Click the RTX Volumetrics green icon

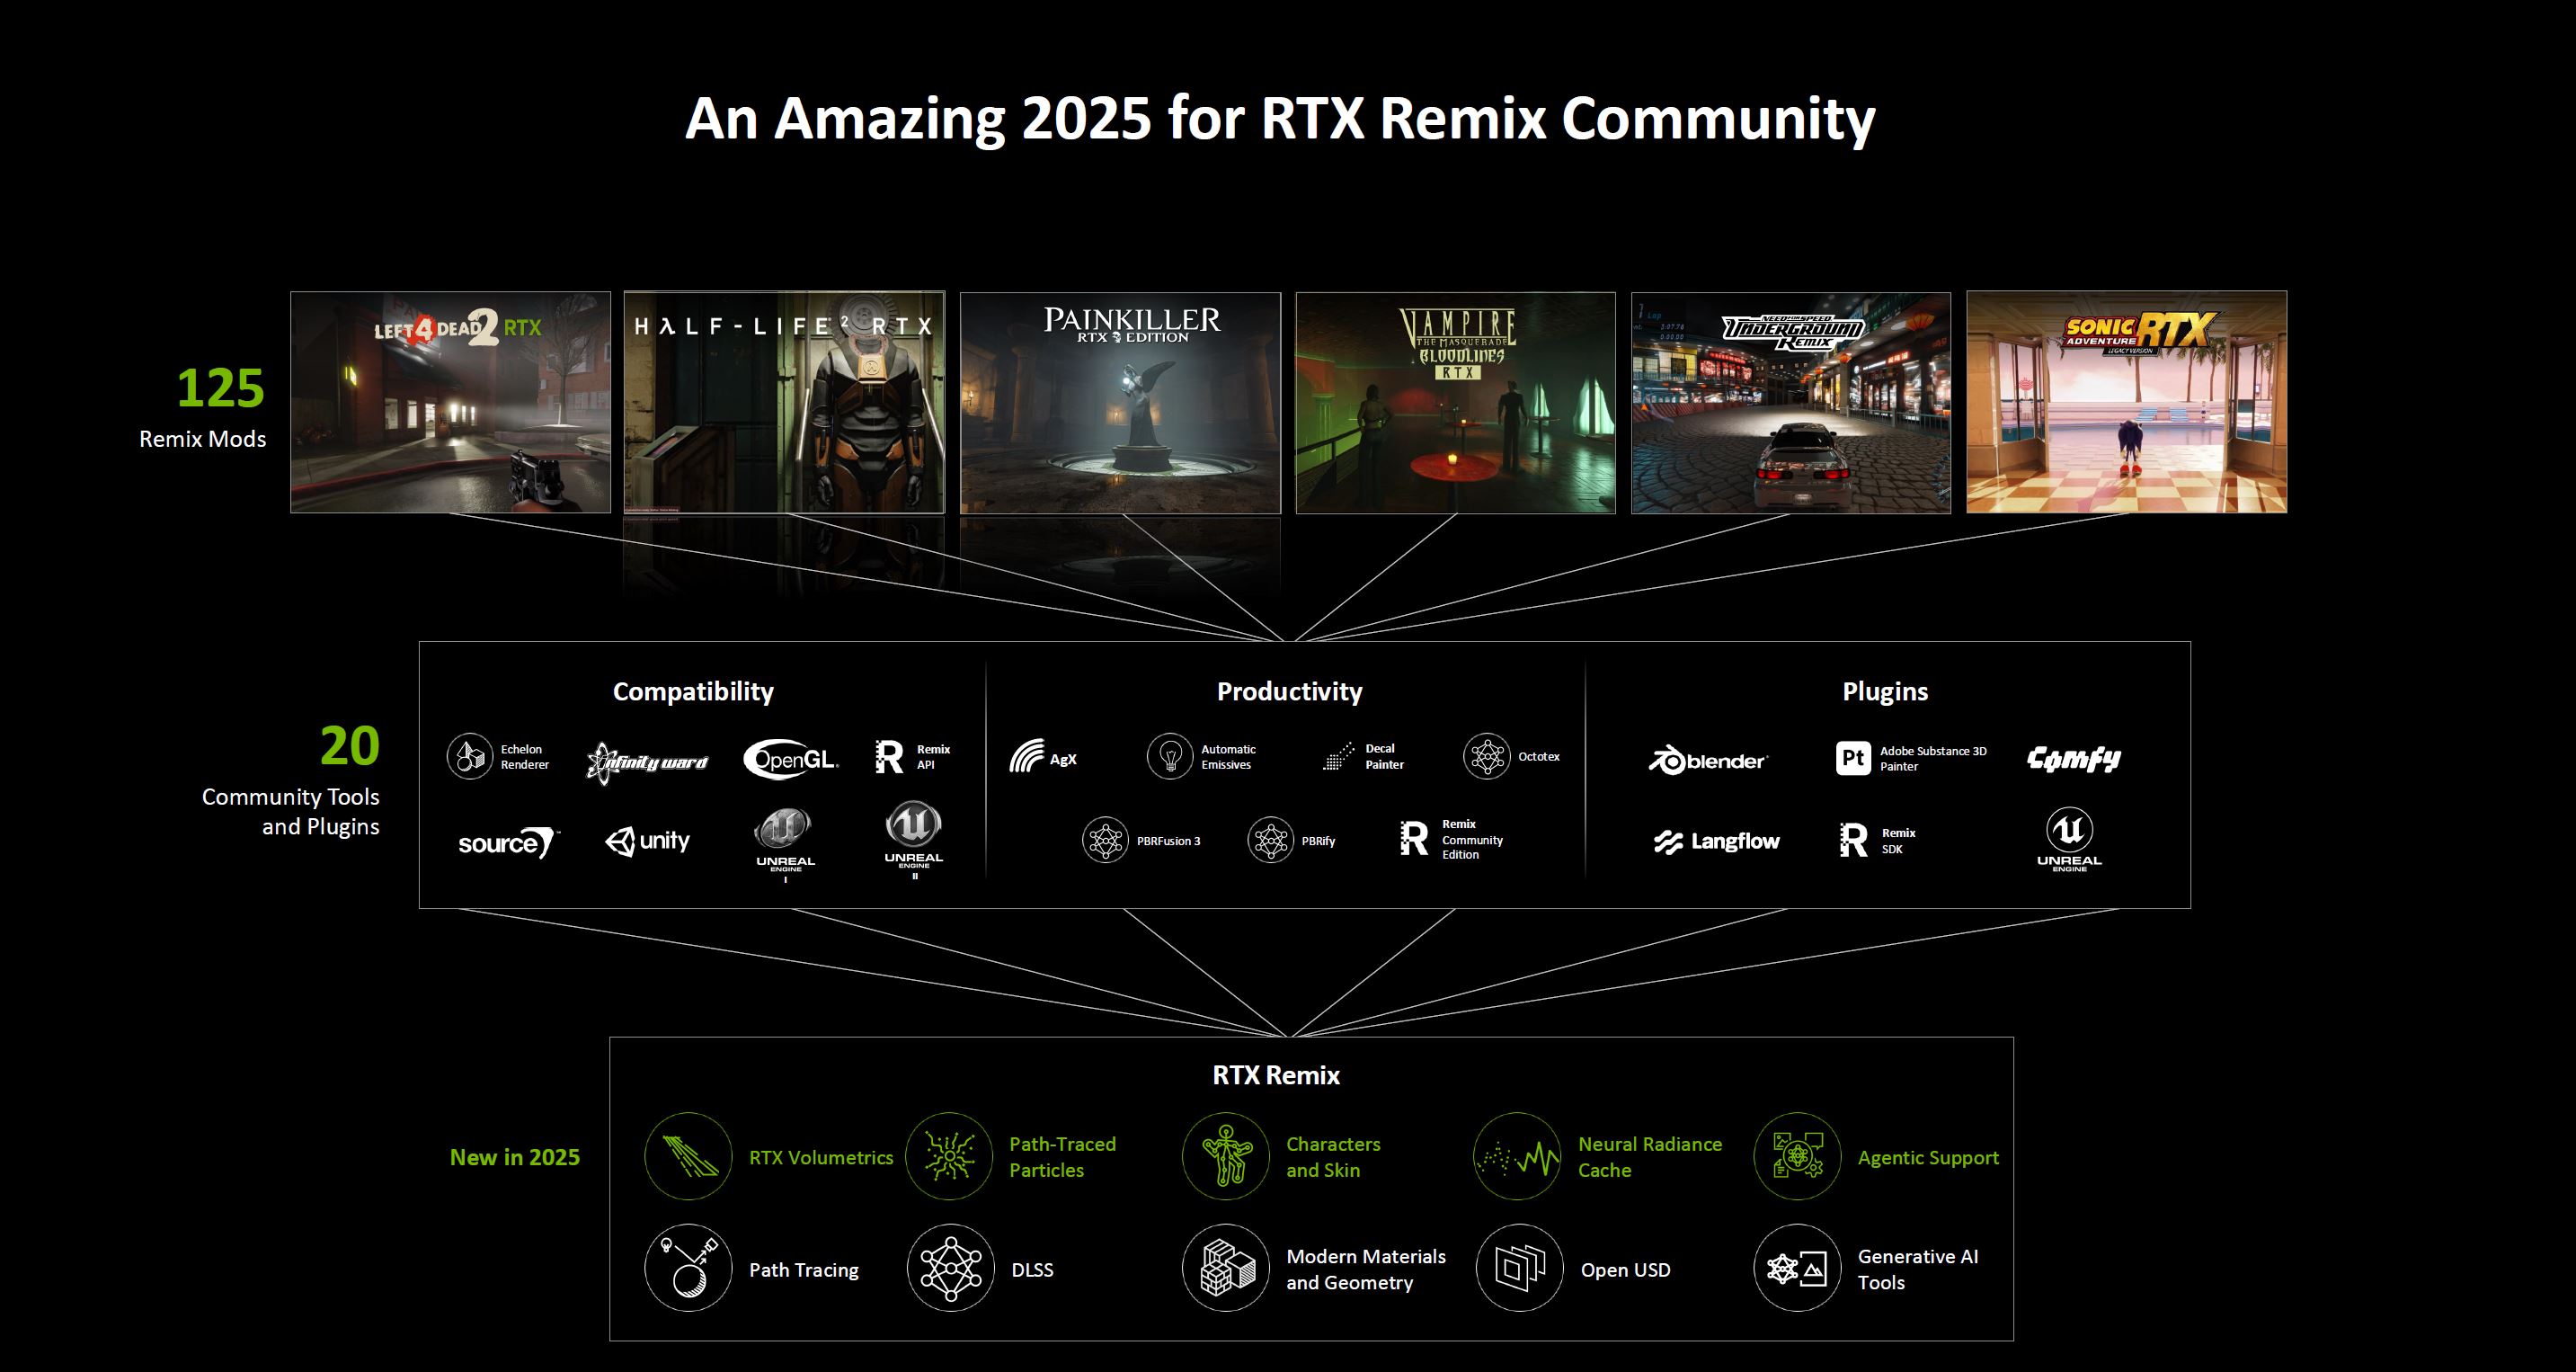(x=688, y=1156)
